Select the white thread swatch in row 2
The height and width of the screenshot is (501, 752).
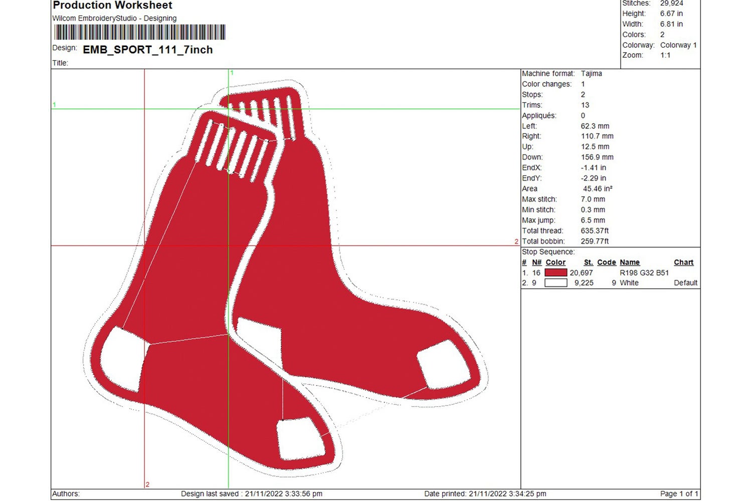point(556,282)
